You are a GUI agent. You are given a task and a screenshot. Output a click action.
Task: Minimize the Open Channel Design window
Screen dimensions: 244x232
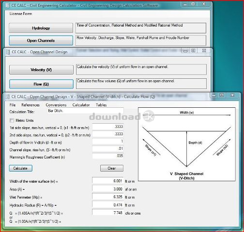(x=185, y=51)
